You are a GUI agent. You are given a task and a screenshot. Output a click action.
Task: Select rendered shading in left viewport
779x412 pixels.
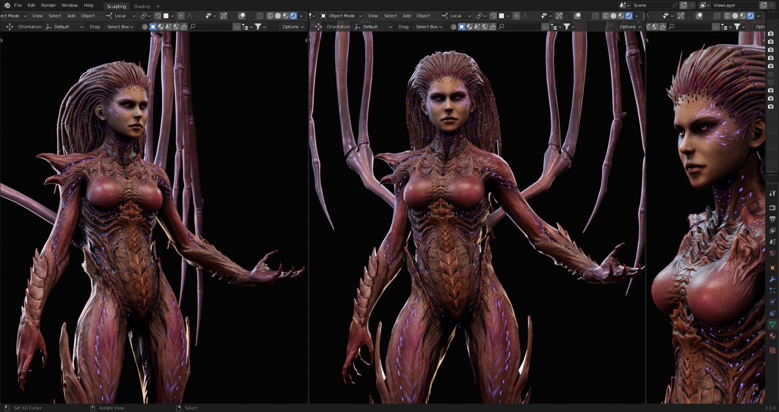click(293, 16)
